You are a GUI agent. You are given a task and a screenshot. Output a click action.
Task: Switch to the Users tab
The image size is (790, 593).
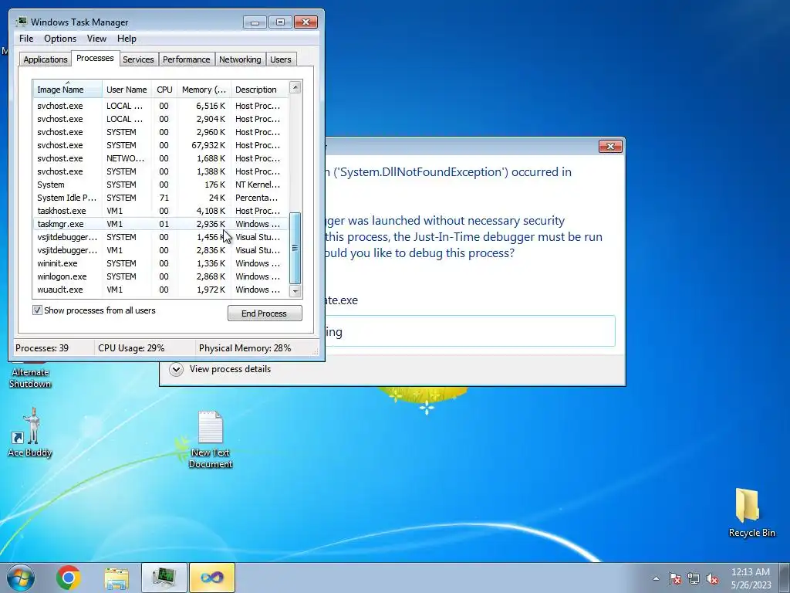coord(281,59)
